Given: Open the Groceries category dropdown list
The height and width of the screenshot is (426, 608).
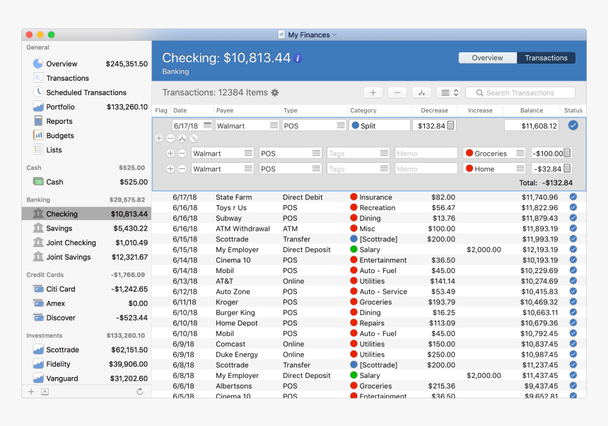Looking at the screenshot, I should coord(520,154).
